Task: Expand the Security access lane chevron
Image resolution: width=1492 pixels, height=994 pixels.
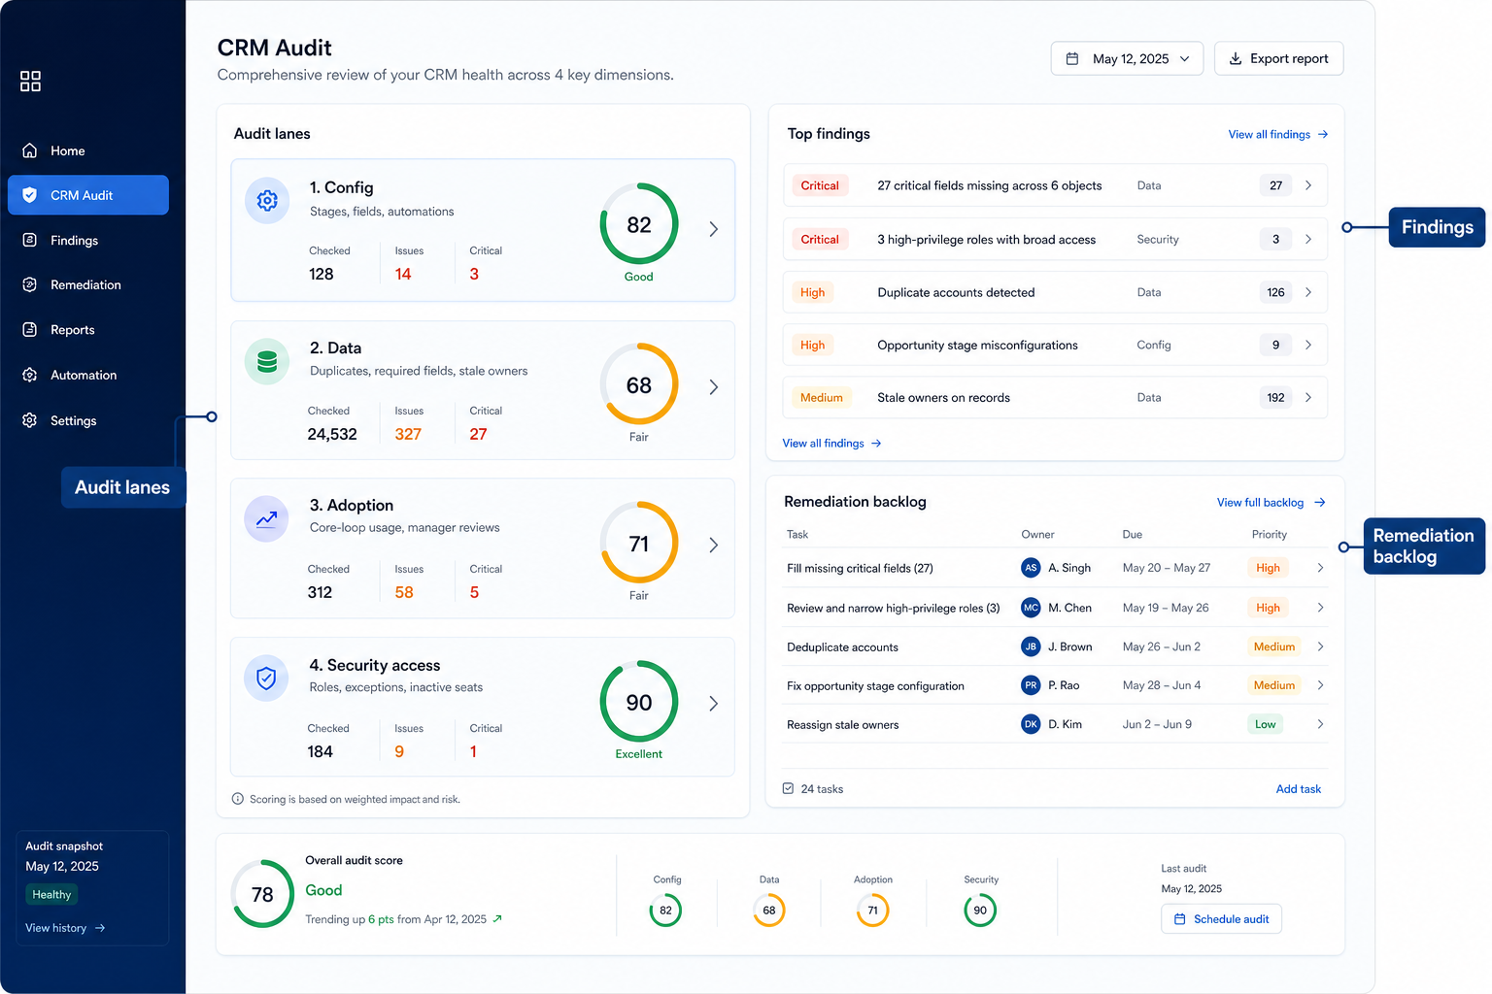Action: (x=714, y=704)
